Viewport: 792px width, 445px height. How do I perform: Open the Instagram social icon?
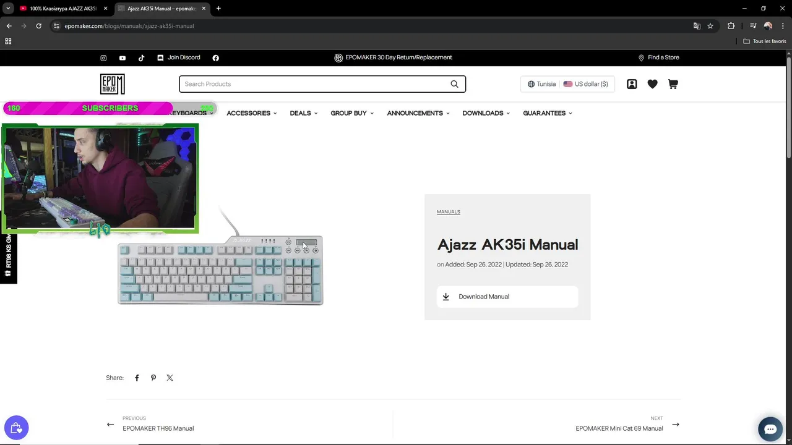103,58
